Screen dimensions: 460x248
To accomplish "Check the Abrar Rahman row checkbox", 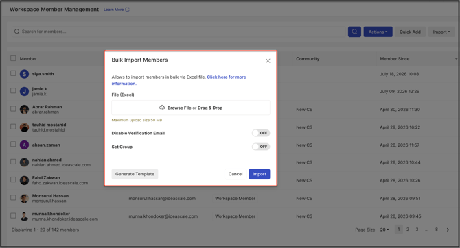I will point(13,109).
